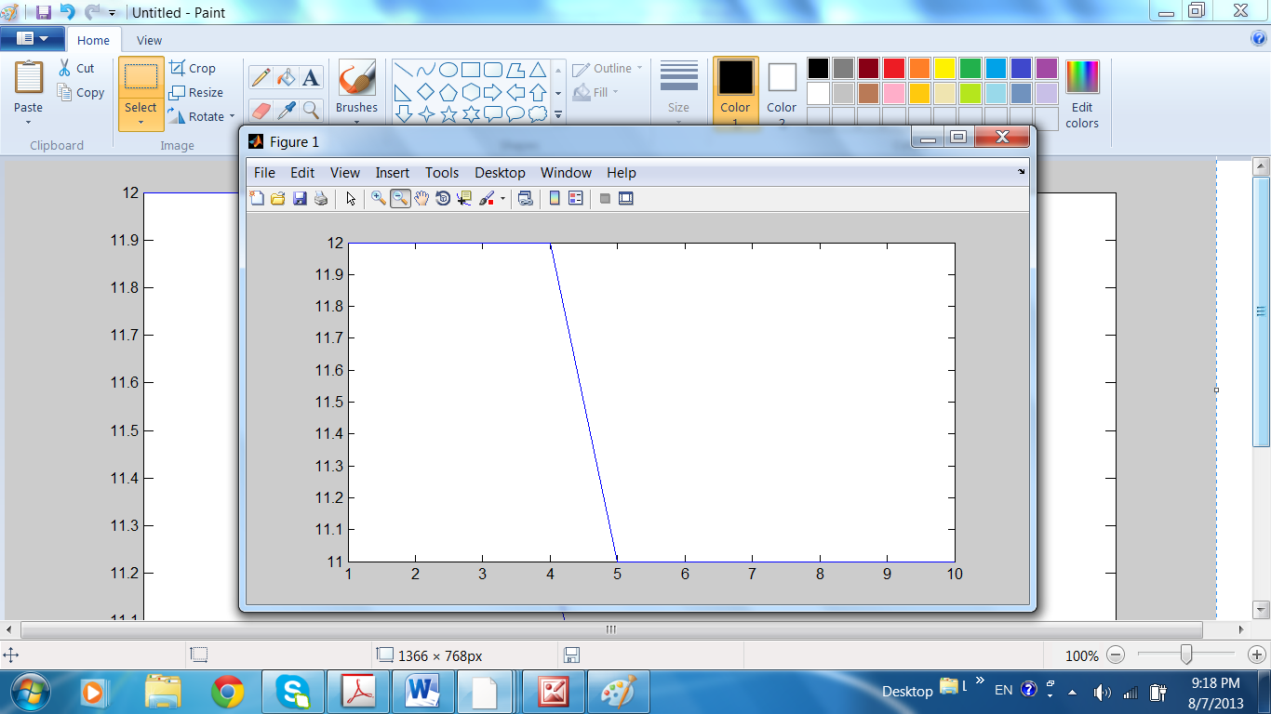This screenshot has width=1271, height=714.
Task: Click the Pan hand tool in Figure toolbar
Action: pos(421,198)
